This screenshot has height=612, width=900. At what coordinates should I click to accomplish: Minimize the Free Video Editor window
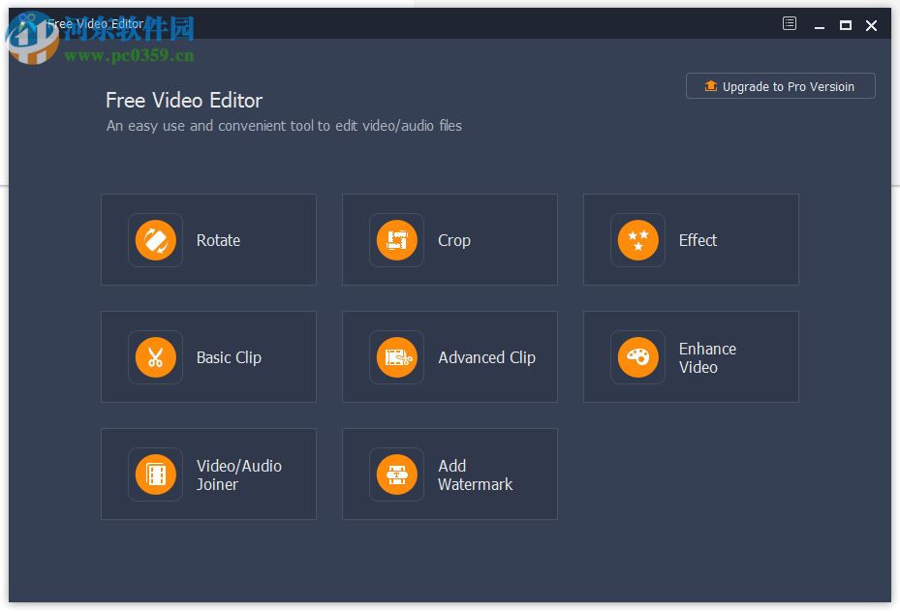(x=819, y=23)
